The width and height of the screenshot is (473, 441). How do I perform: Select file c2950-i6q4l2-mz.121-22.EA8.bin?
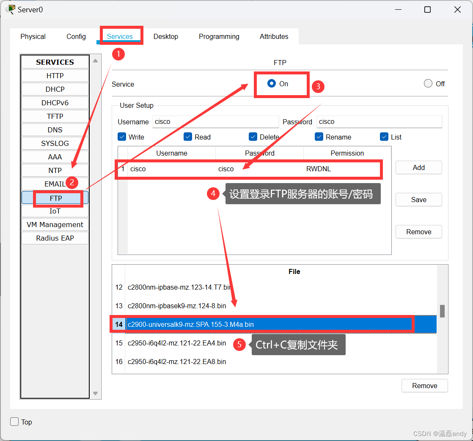click(x=280, y=362)
